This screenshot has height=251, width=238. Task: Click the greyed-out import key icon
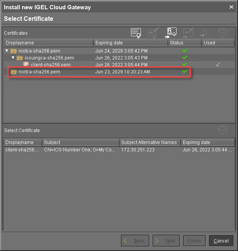click(x=206, y=33)
